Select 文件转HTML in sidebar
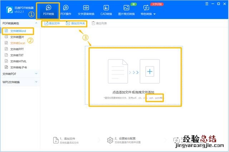Screen dimensions: 229x152 (18, 61)
